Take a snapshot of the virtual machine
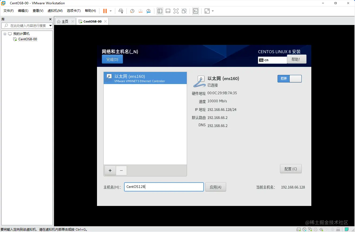Screen dimensions: 355x232 pos(132,11)
